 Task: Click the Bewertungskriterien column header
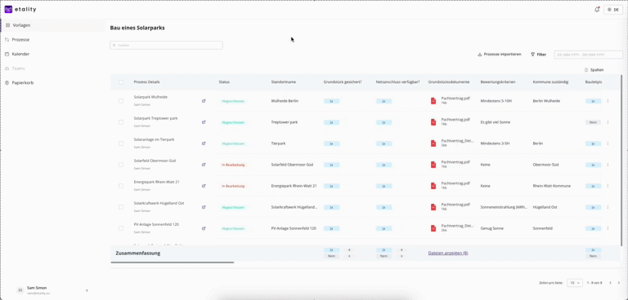[498, 82]
